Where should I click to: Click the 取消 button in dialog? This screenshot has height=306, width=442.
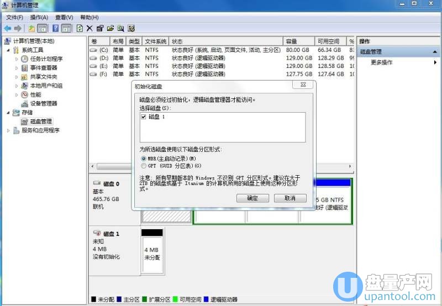click(x=290, y=198)
